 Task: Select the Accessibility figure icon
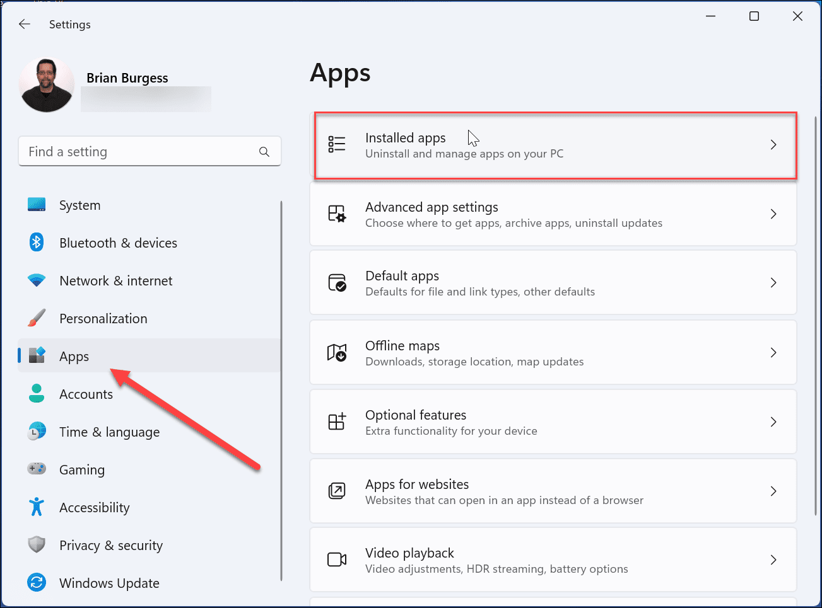(37, 507)
